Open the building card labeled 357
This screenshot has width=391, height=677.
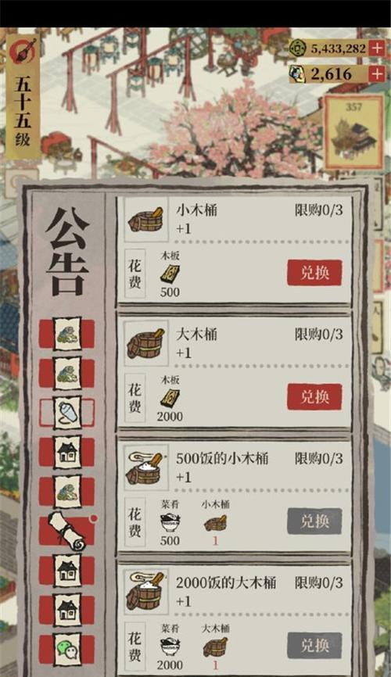tap(353, 133)
